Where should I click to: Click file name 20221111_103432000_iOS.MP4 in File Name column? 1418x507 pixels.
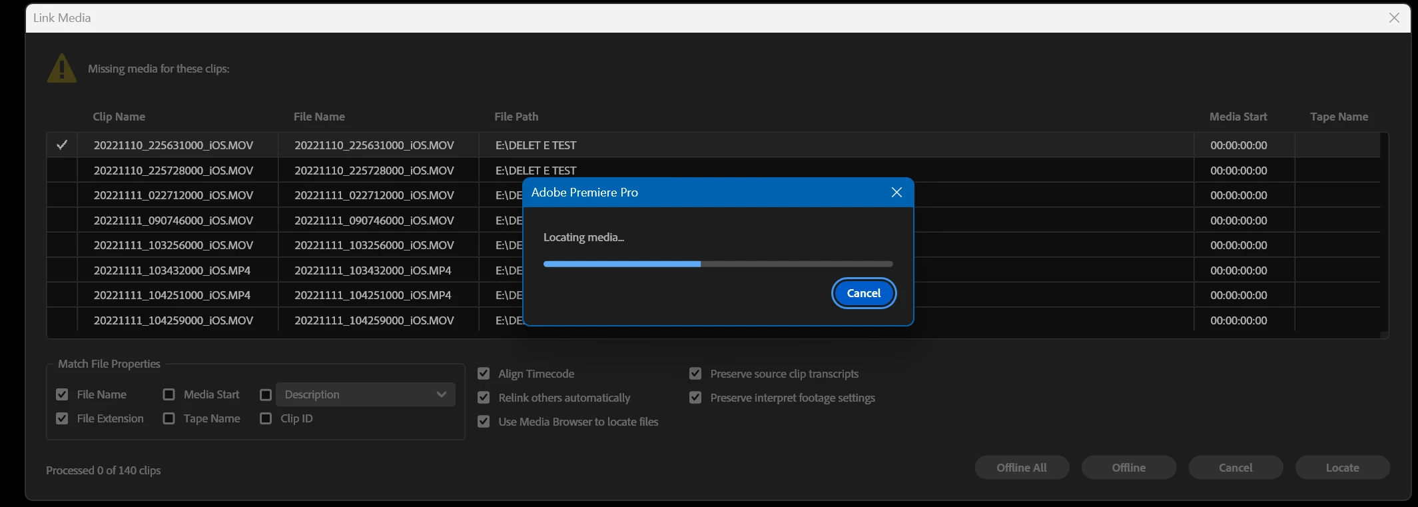(373, 270)
